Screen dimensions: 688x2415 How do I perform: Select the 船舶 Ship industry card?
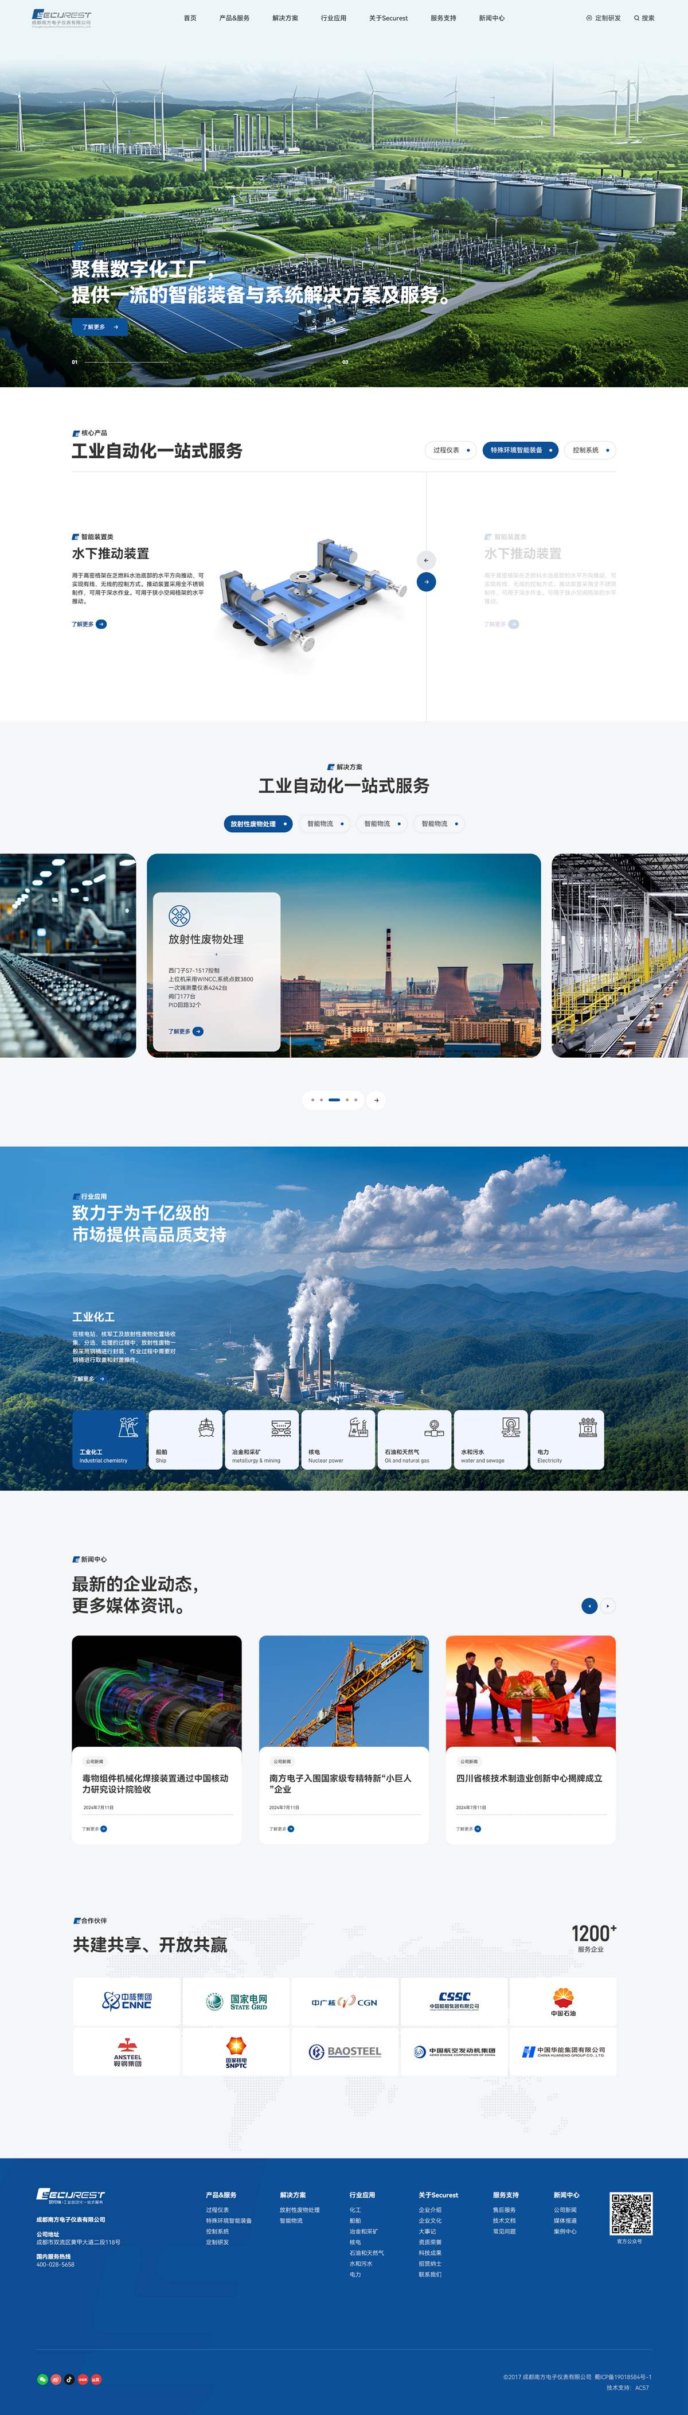(x=186, y=1439)
